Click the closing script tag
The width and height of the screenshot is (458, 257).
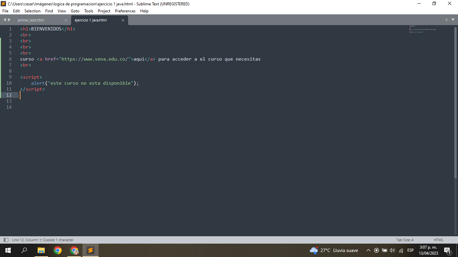point(33,89)
